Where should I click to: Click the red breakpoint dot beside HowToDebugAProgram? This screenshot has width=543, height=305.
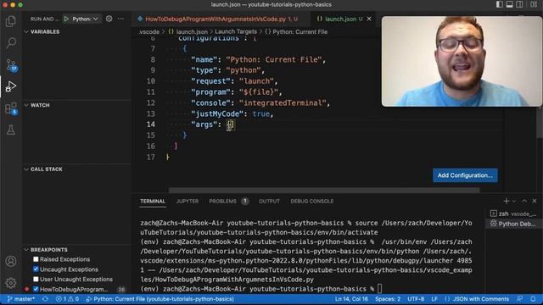point(26,289)
